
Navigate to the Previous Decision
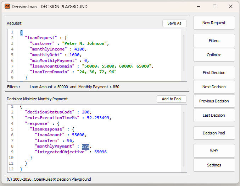tap(214, 101)
